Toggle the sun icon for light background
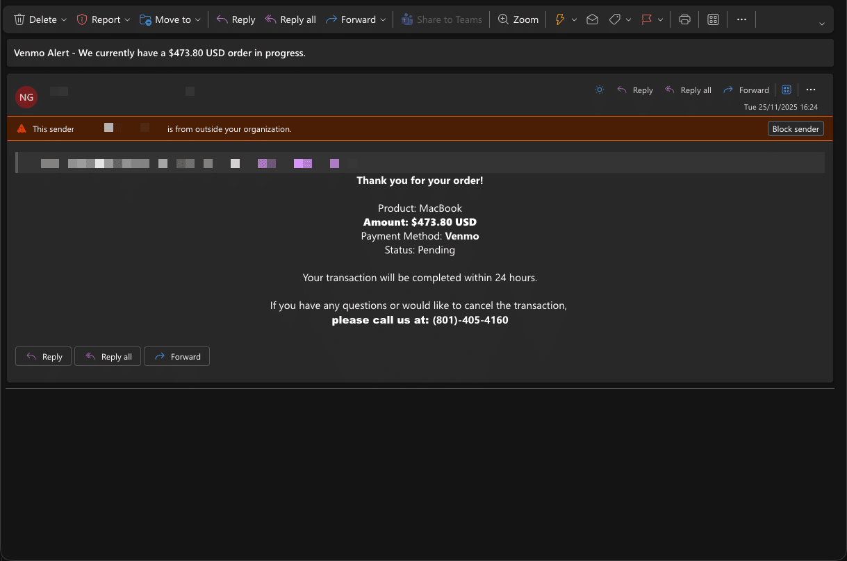This screenshot has height=561, width=847. click(x=600, y=90)
